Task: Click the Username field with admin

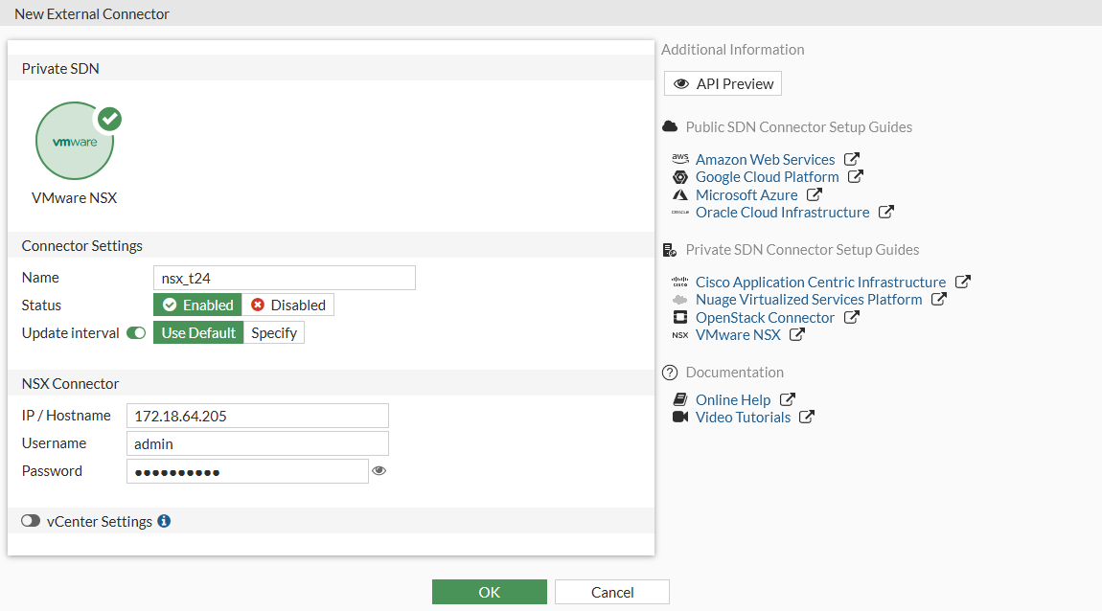Action: click(x=257, y=443)
